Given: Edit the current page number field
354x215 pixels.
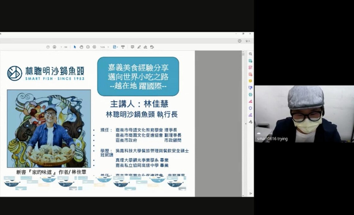Looking at the screenshot, I should tap(61, 47).
